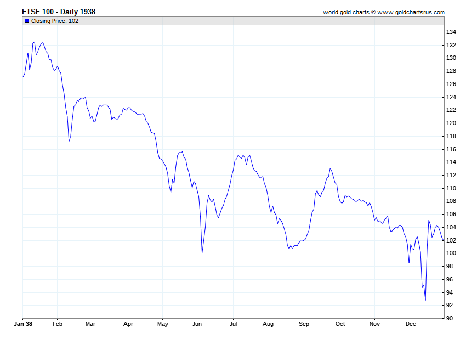Click the 'Feb' x-axis label

[x=58, y=324]
